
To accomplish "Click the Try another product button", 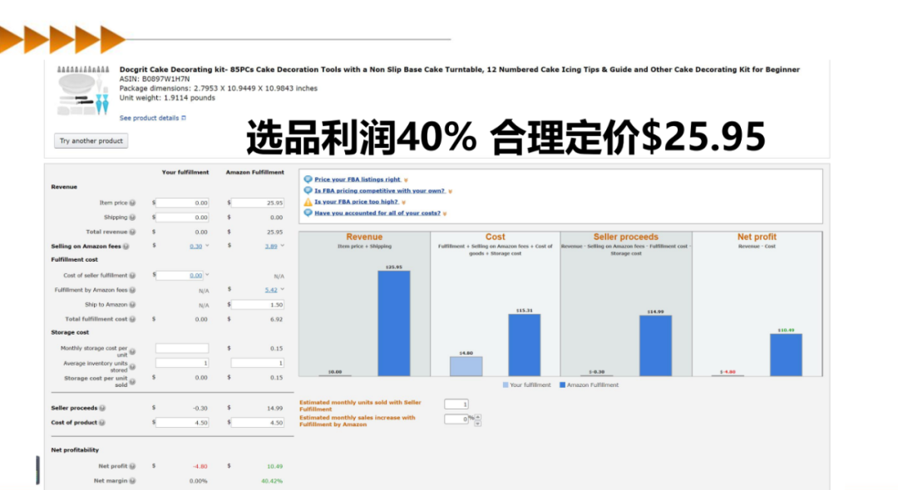I will (x=91, y=140).
